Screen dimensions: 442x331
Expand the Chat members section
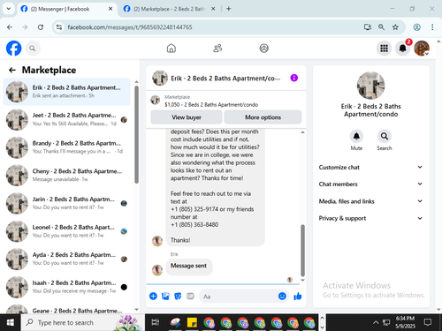[370, 184]
